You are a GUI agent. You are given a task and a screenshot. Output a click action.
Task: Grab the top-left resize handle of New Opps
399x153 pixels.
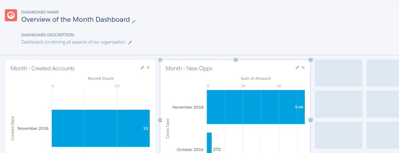[160, 60]
